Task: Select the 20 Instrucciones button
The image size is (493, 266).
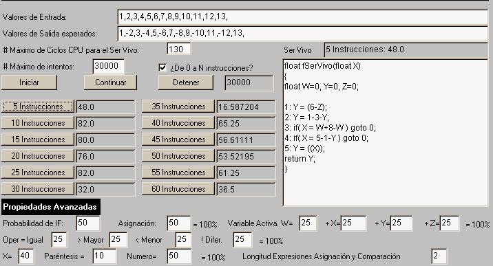Action: 38,156
